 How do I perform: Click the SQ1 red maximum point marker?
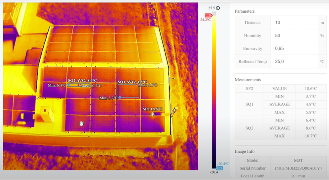coord(136,85)
